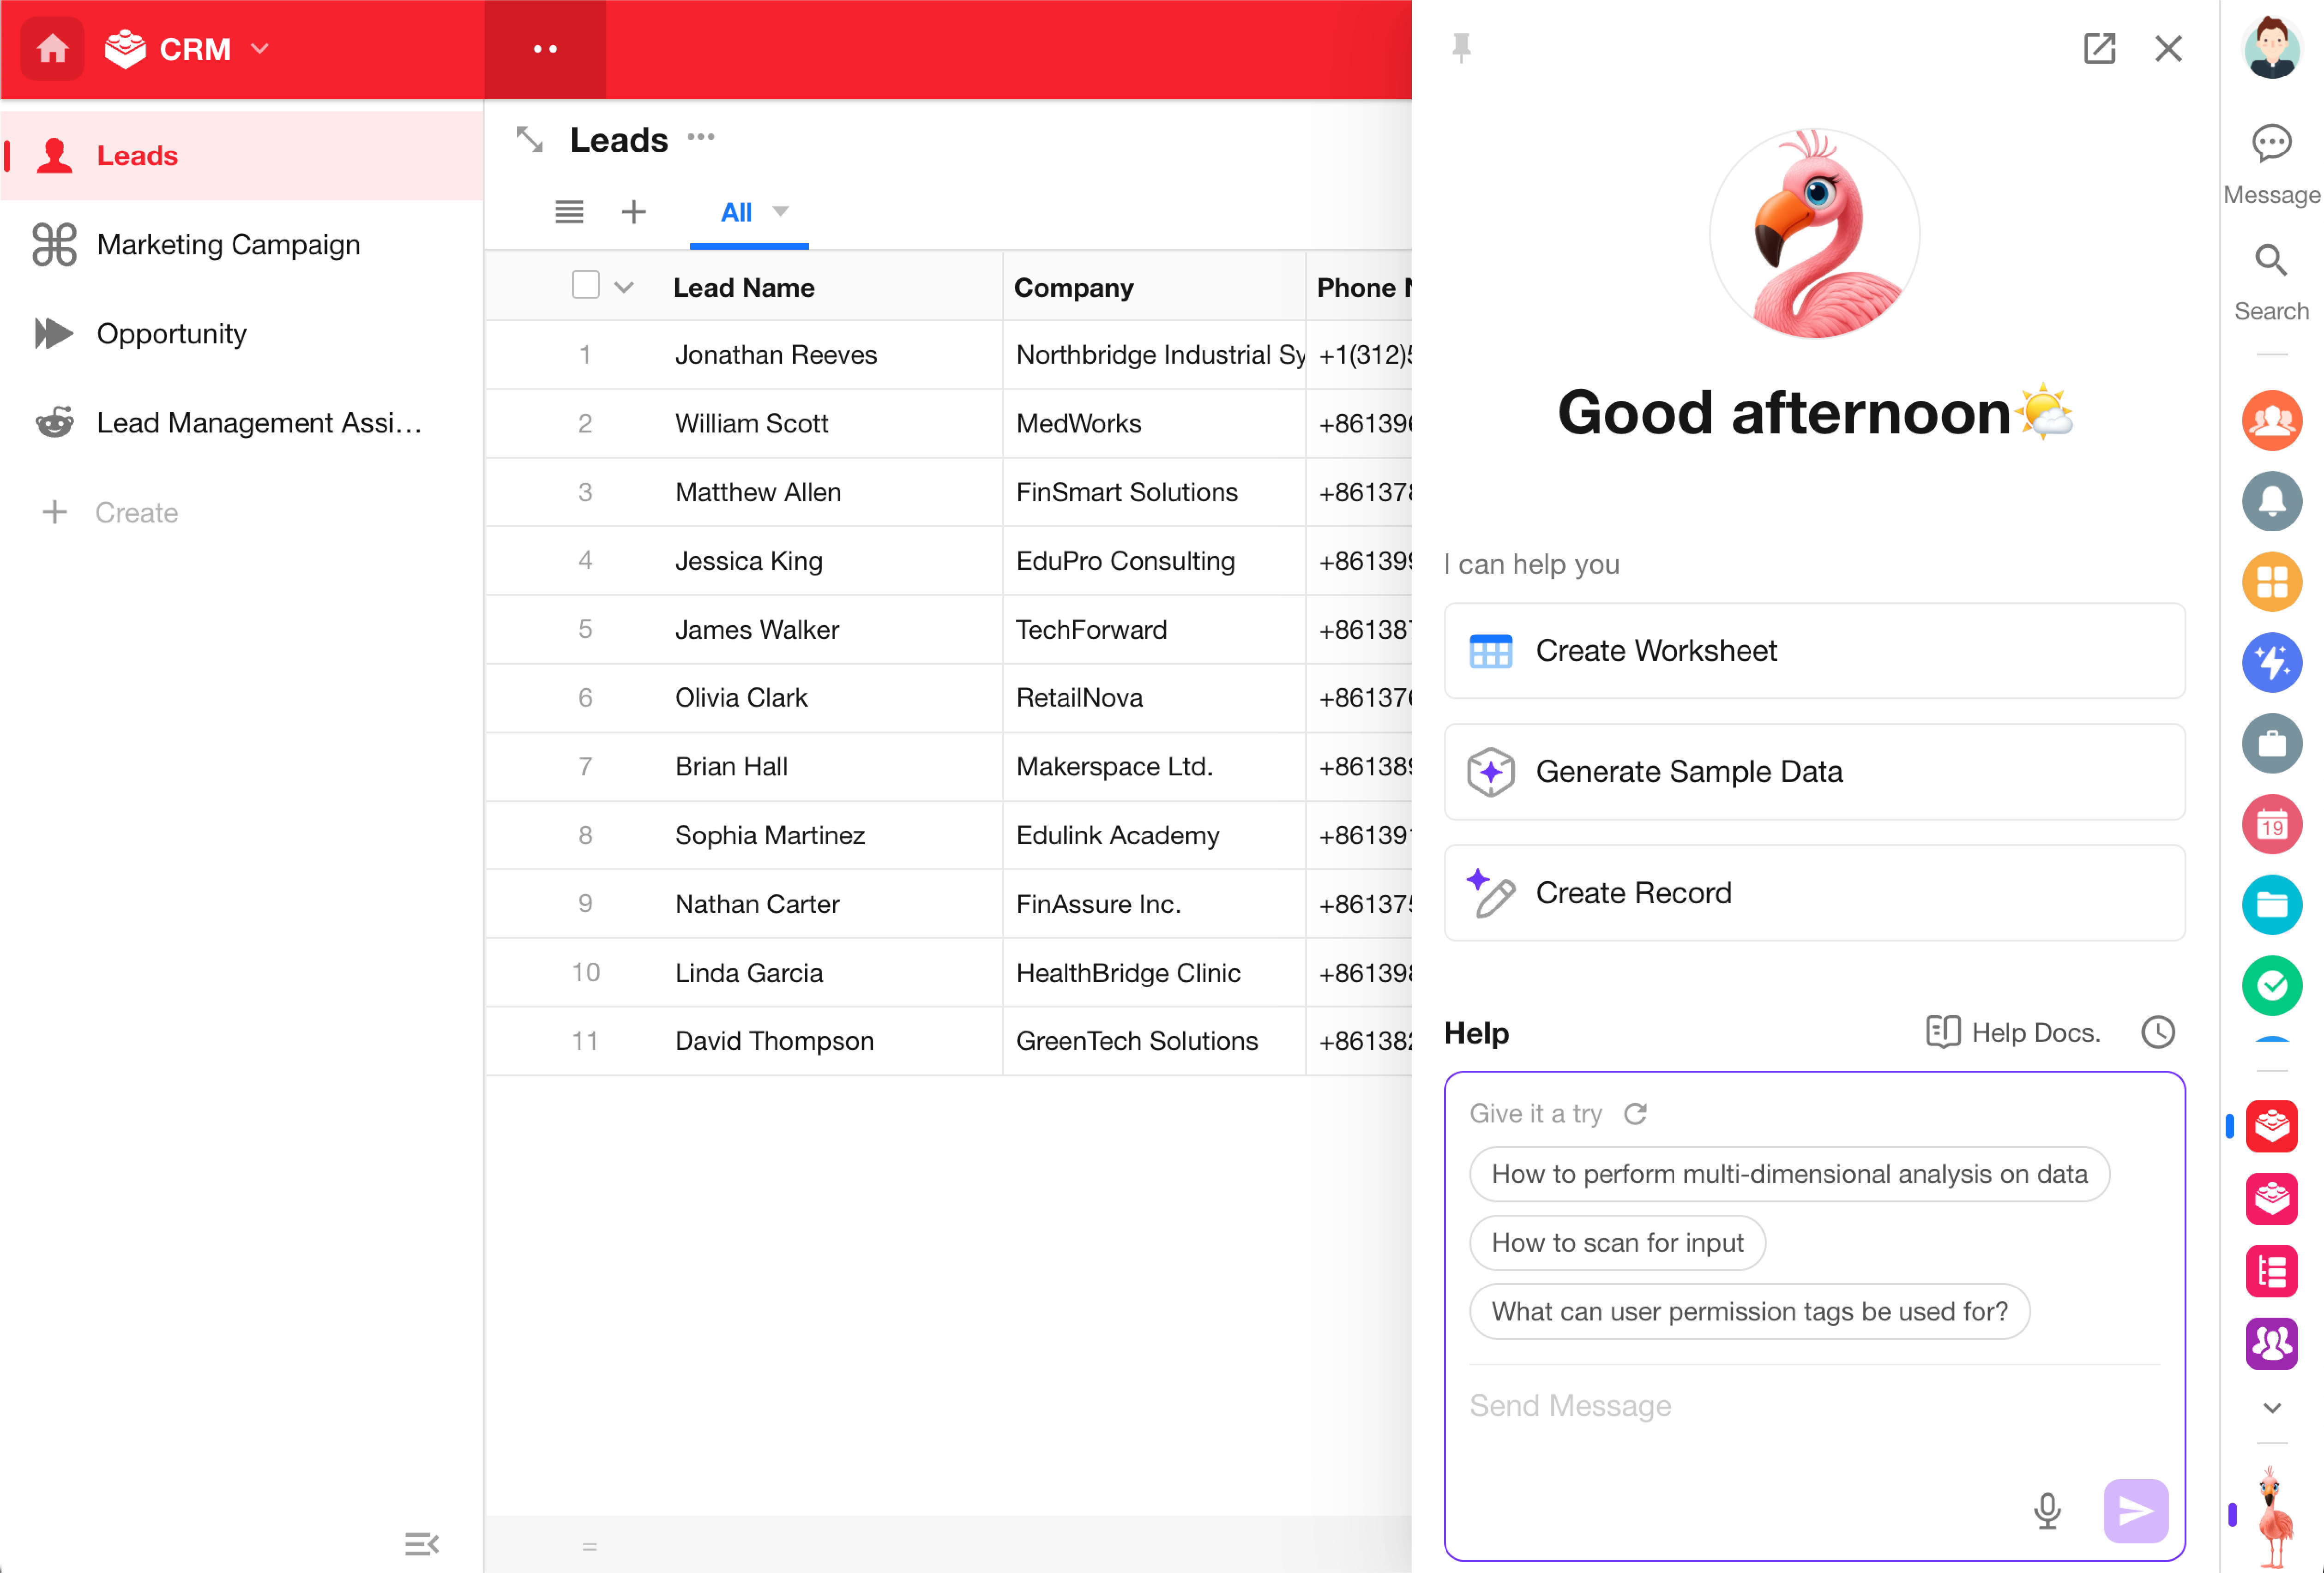Open the All view dropdown arrow
The width and height of the screenshot is (2324, 1584).
click(781, 211)
